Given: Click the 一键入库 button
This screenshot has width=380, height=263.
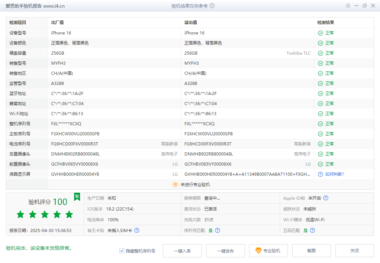Looking at the screenshot, I should click(182, 251).
